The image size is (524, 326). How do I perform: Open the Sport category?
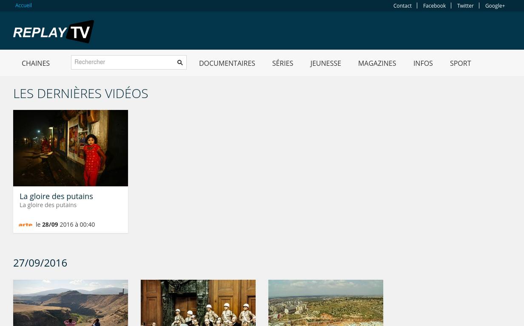pos(460,63)
